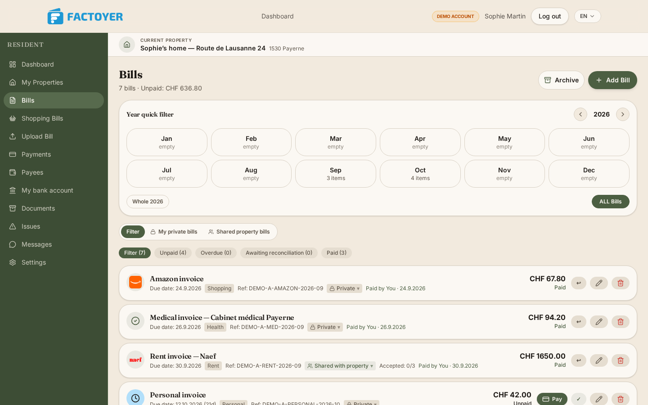Click the Amazon logo icon

tap(135, 282)
